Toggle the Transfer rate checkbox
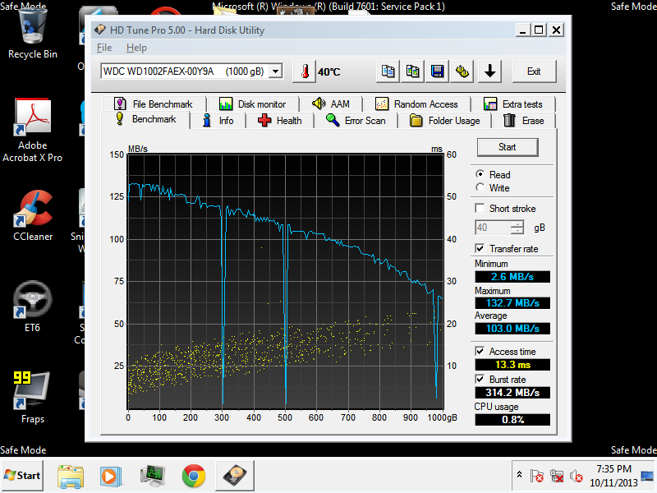This screenshot has height=493, width=657. 480,249
